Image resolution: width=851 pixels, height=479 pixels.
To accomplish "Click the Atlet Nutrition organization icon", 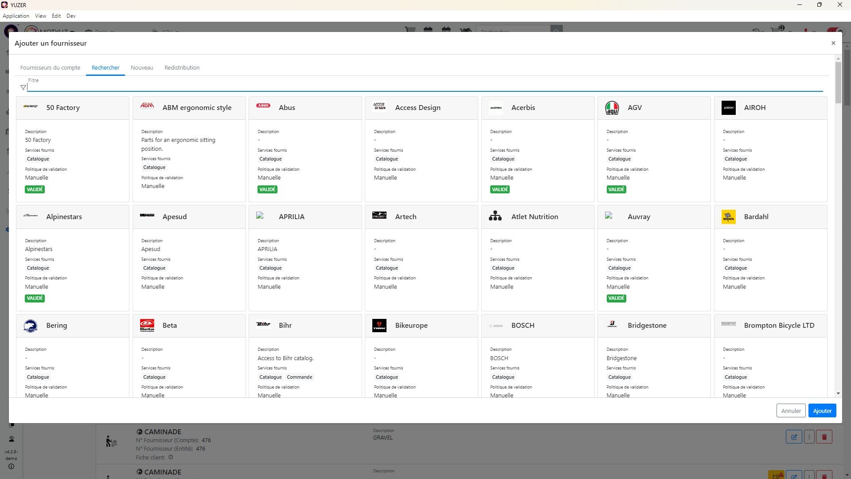I will (495, 216).
